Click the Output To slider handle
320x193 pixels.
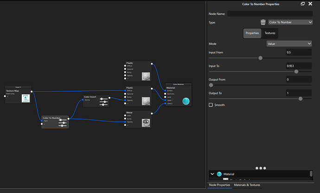[301, 99]
